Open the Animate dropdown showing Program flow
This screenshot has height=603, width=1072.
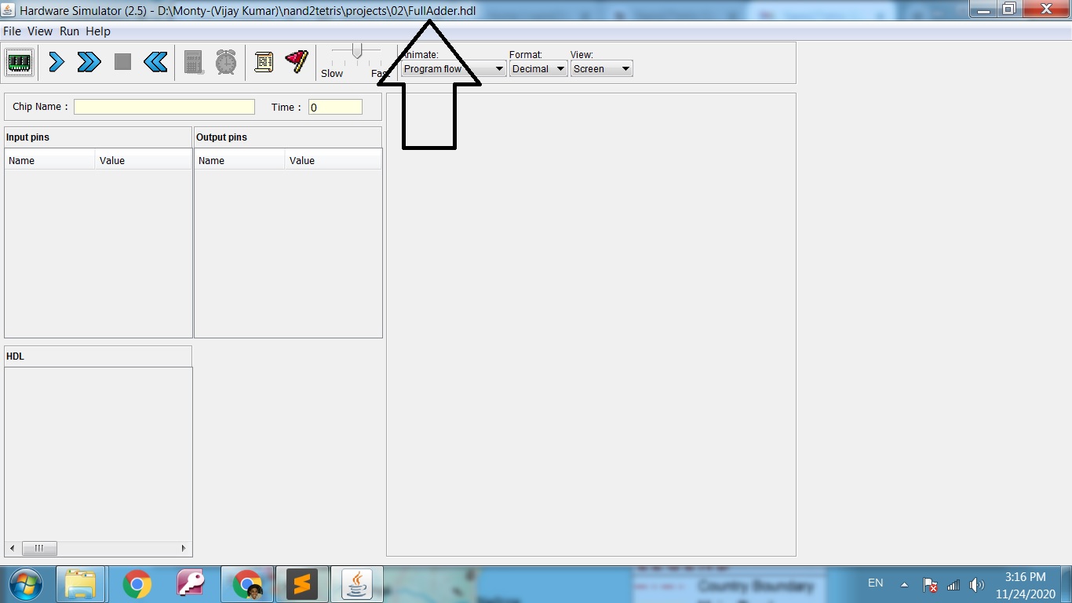point(454,69)
